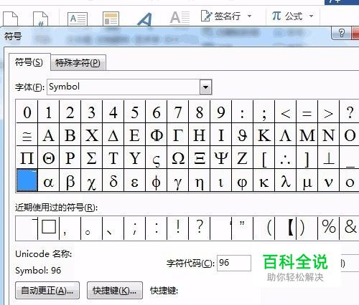Click the π Equation (公式) icon

pos(276,16)
